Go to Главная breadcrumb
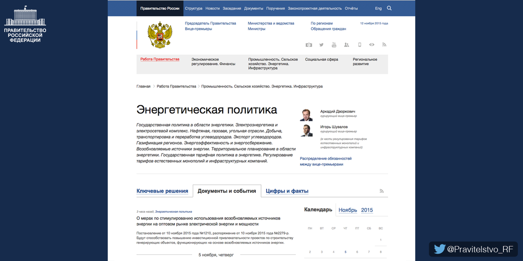 point(143,87)
